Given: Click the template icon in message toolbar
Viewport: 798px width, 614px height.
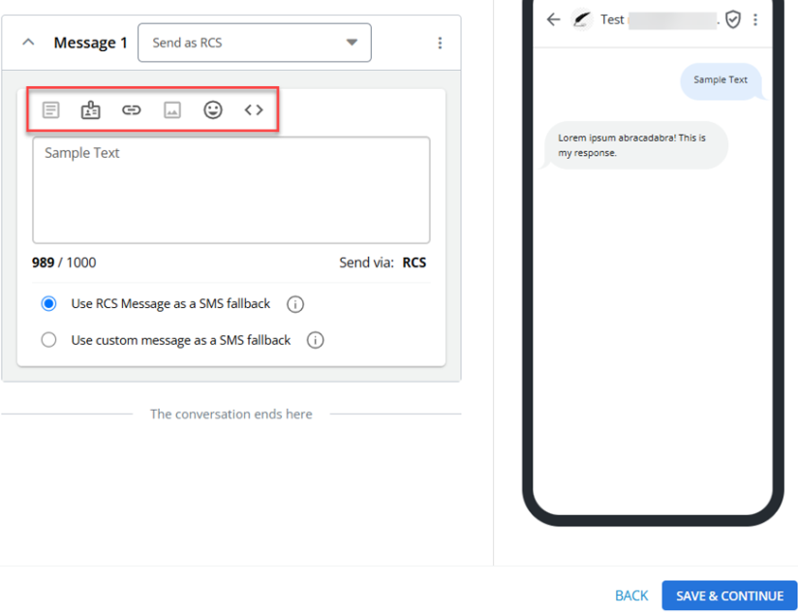Looking at the screenshot, I should (51, 110).
